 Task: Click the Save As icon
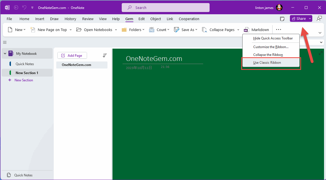pos(177,30)
